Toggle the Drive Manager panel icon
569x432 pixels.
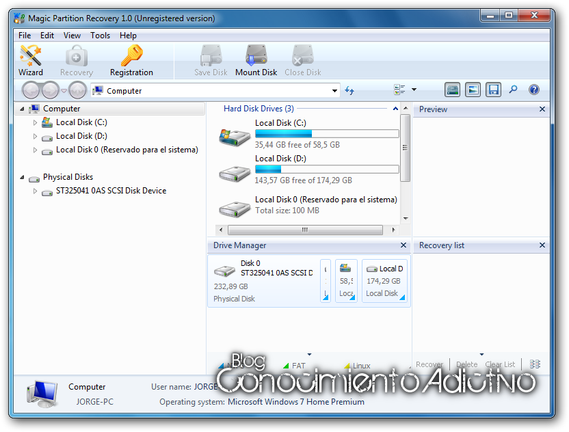pyautogui.click(x=453, y=90)
